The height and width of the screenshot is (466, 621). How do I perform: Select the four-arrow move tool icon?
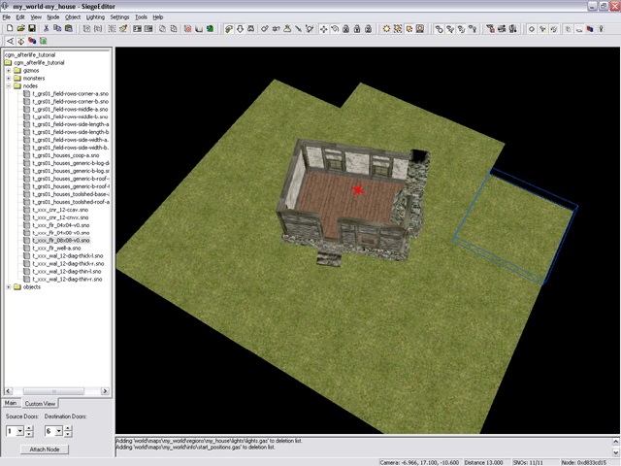[x=323, y=29]
